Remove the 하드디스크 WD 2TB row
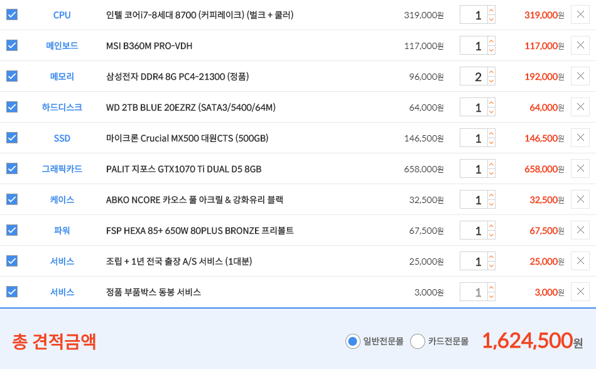 [x=580, y=107]
